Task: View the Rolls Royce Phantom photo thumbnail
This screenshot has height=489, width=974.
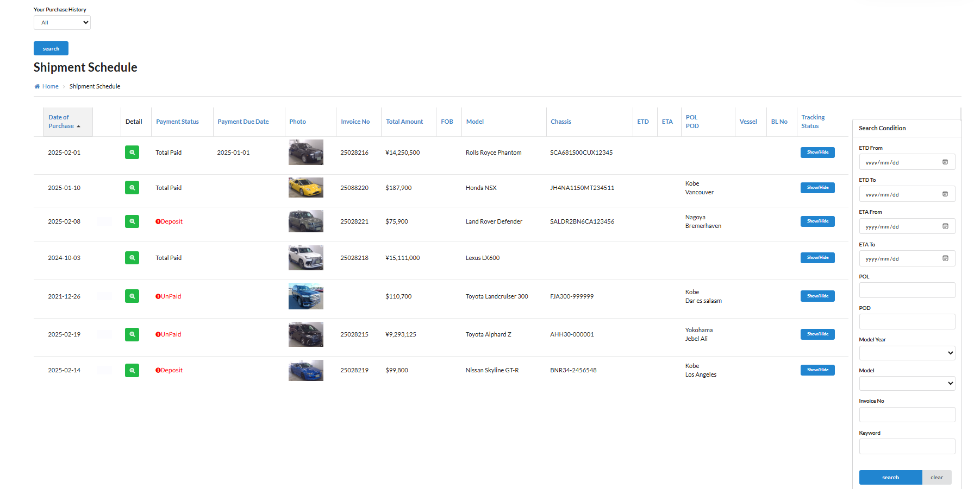Action: (306, 153)
